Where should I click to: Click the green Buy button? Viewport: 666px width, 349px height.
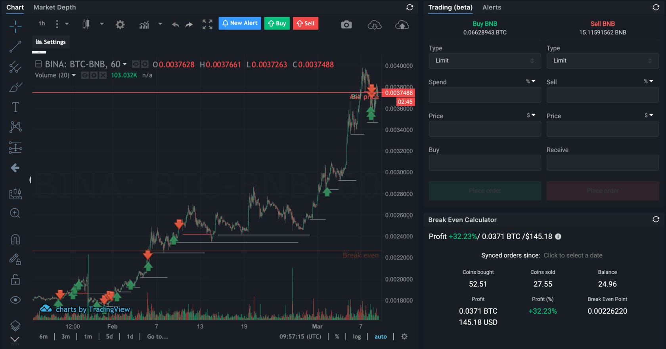pos(277,23)
